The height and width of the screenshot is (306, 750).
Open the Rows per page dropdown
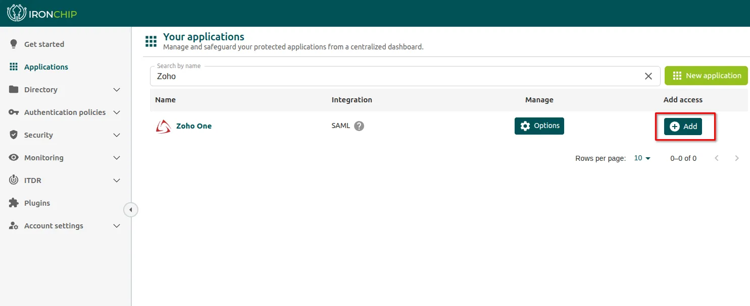click(642, 158)
